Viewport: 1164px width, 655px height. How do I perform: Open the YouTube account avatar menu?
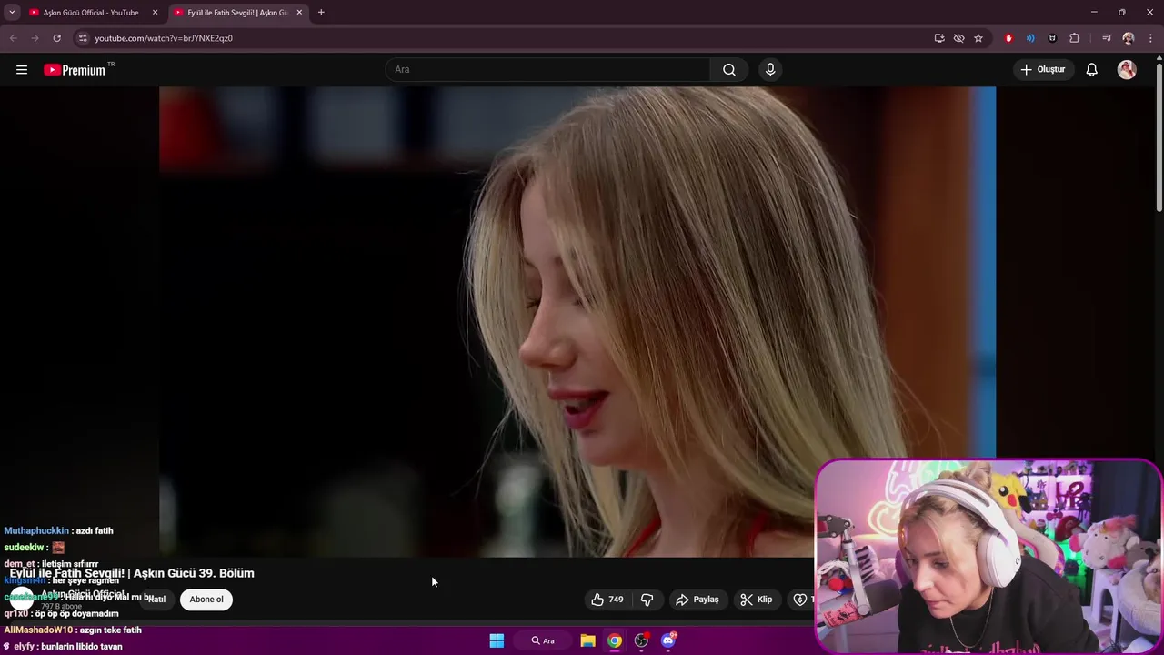tap(1127, 70)
